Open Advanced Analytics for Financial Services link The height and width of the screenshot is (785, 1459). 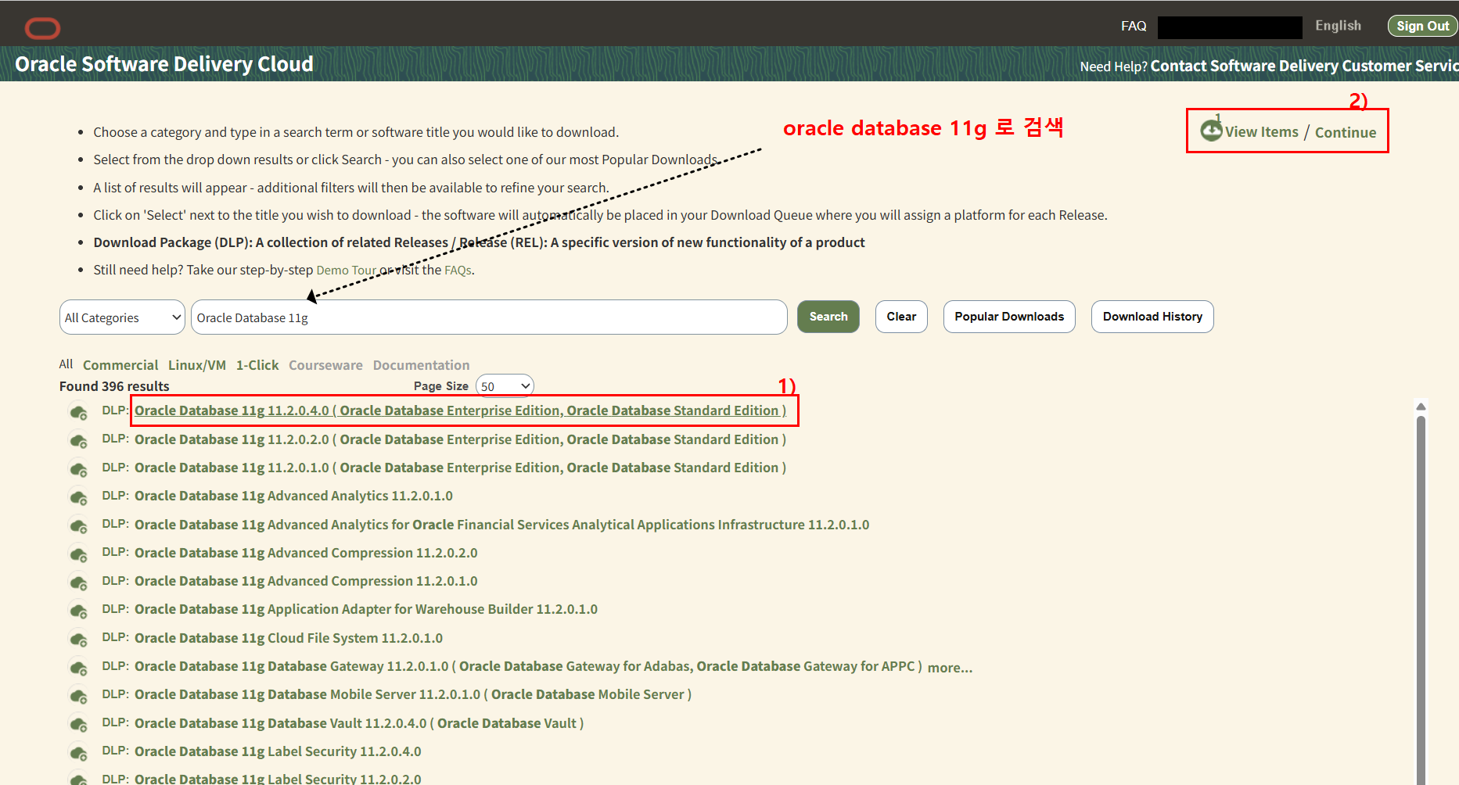(501, 525)
